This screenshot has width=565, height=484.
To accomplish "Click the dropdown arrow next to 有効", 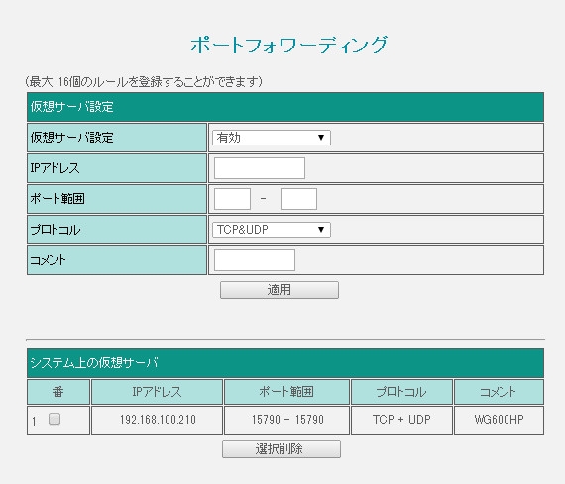I will pyautogui.click(x=321, y=138).
